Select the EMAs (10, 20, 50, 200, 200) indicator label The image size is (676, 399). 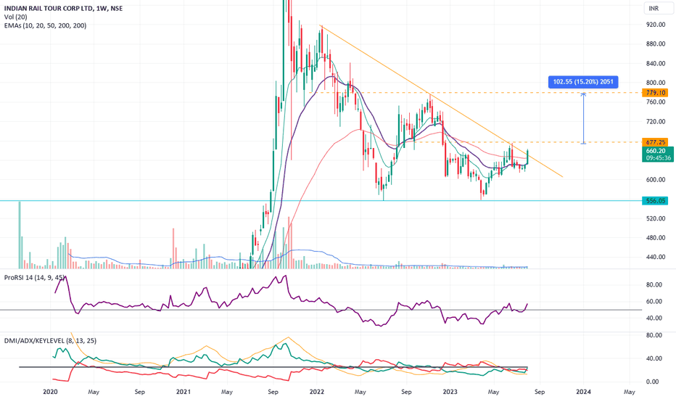45,25
